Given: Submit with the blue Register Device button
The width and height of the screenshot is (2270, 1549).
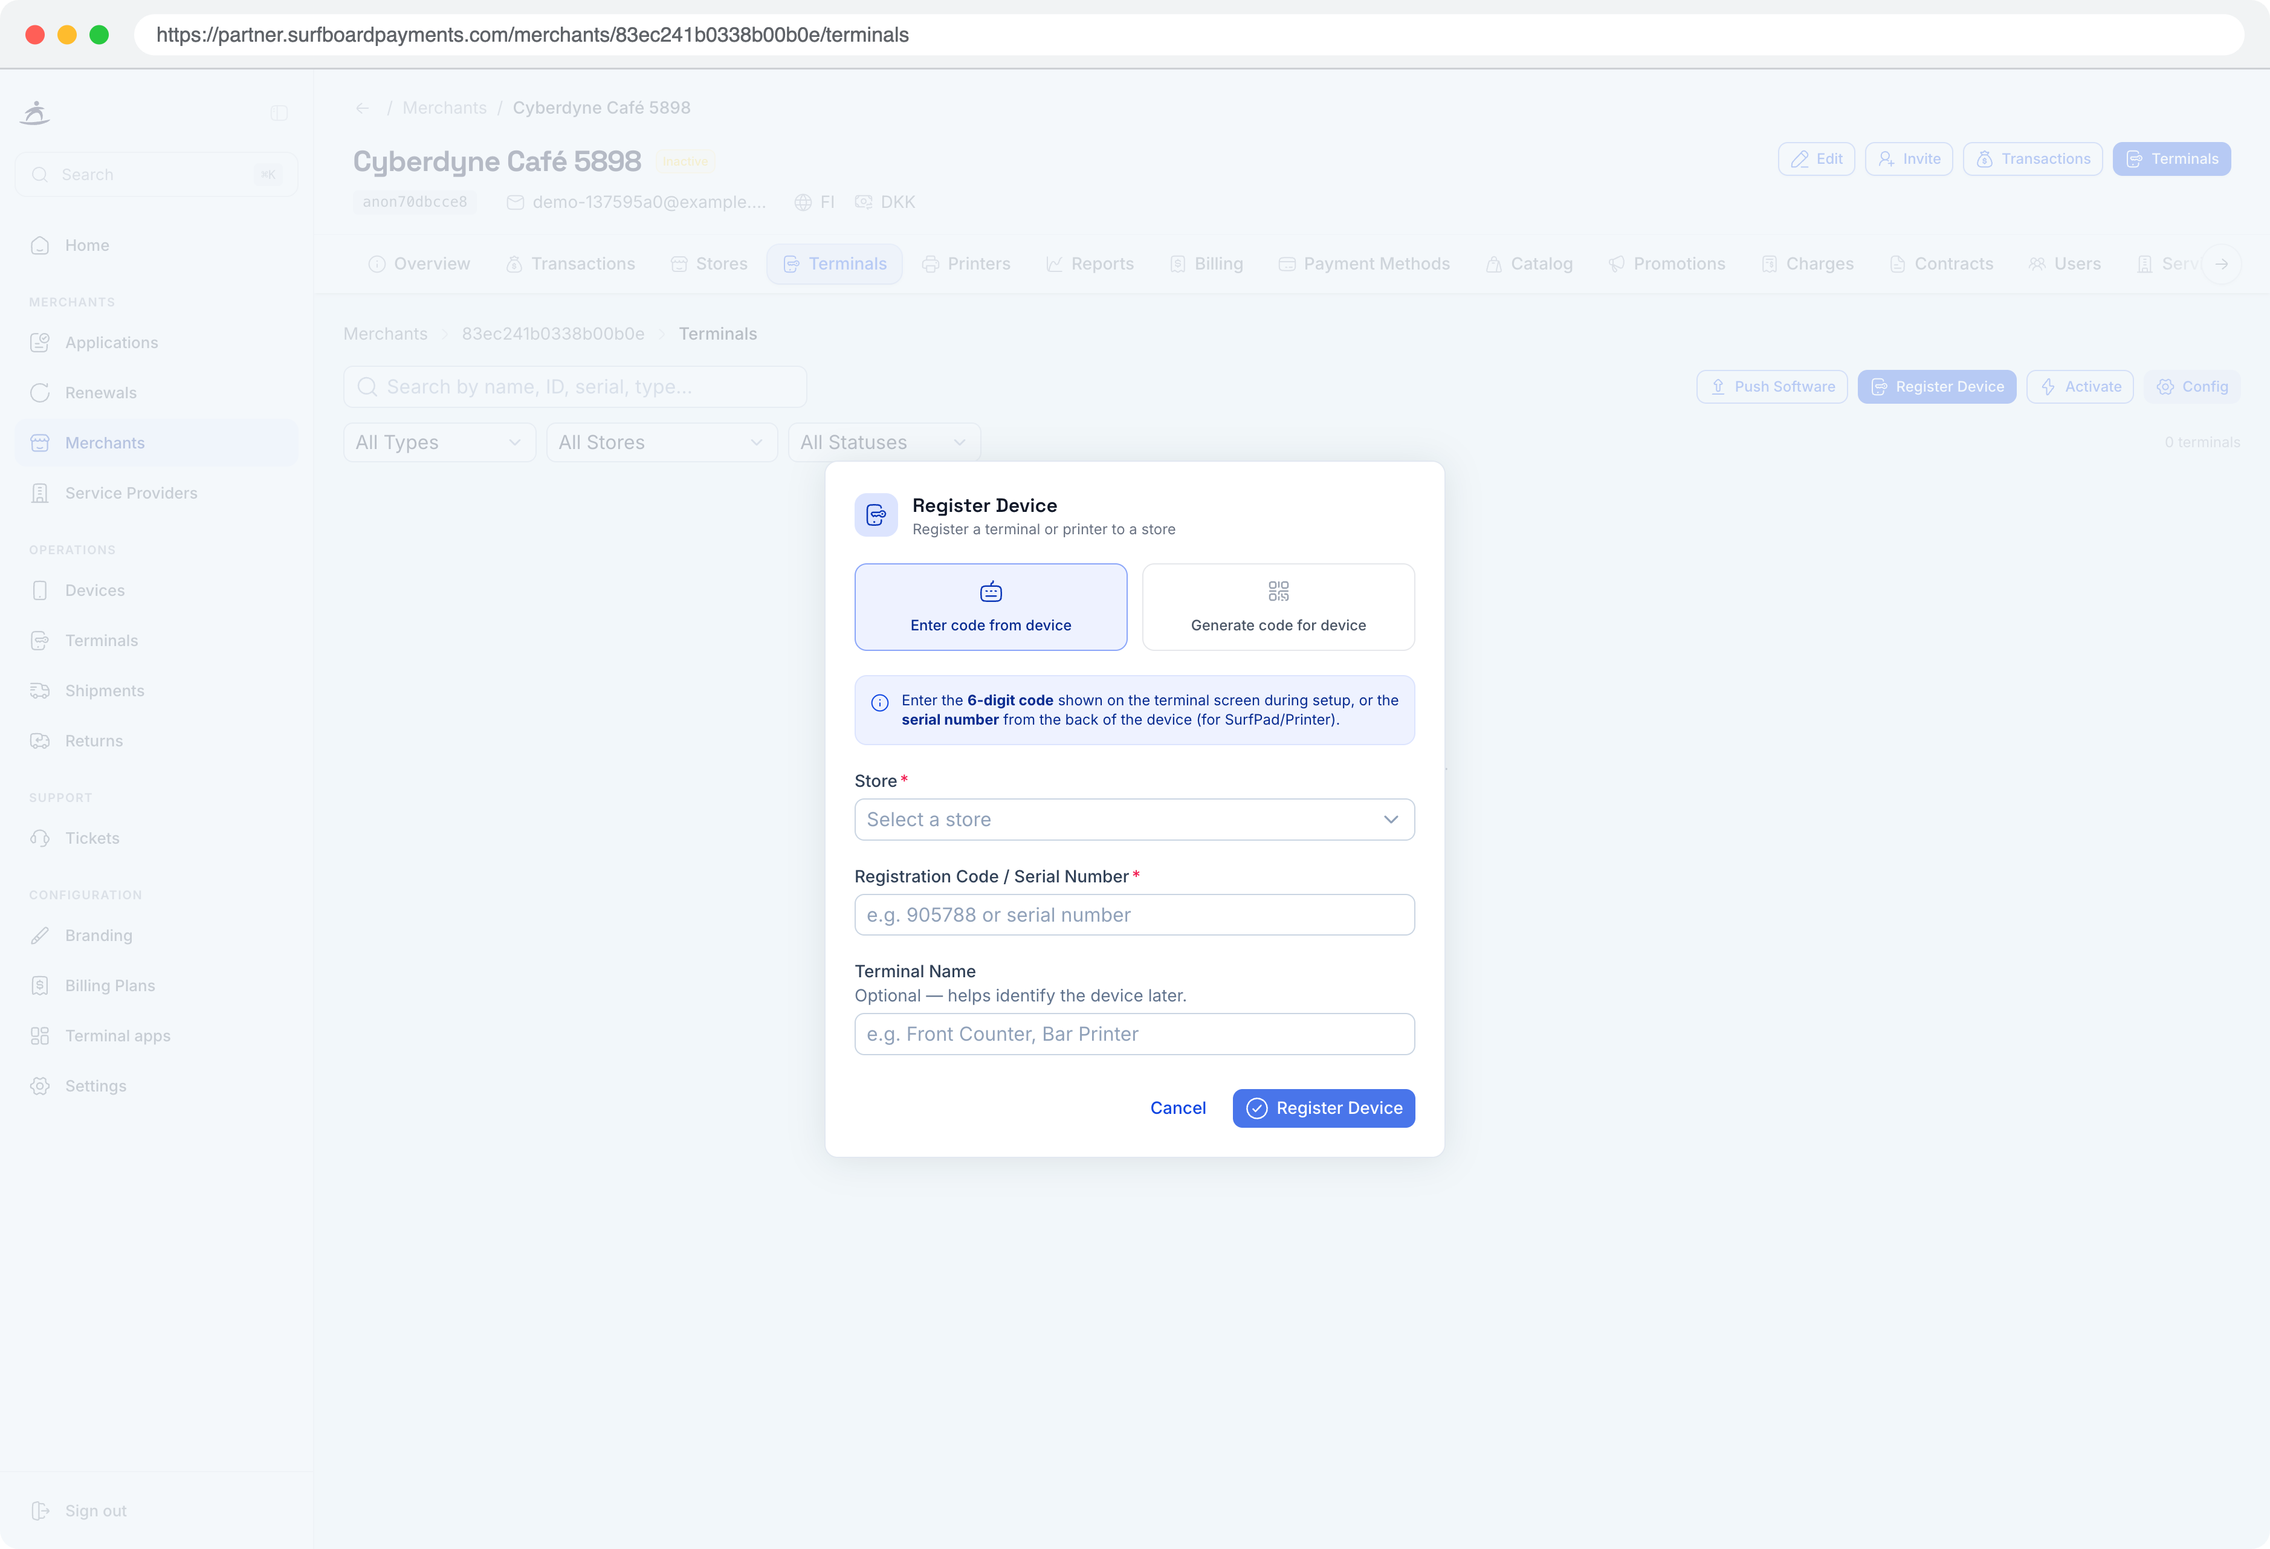Looking at the screenshot, I should tap(1324, 1108).
